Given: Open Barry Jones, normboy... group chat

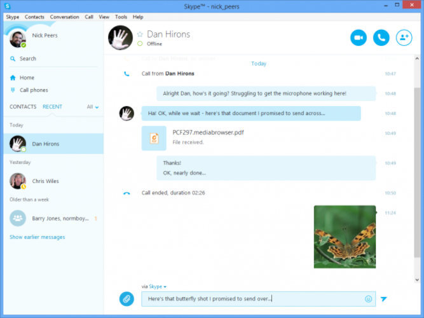Looking at the screenshot, I should click(x=53, y=218).
